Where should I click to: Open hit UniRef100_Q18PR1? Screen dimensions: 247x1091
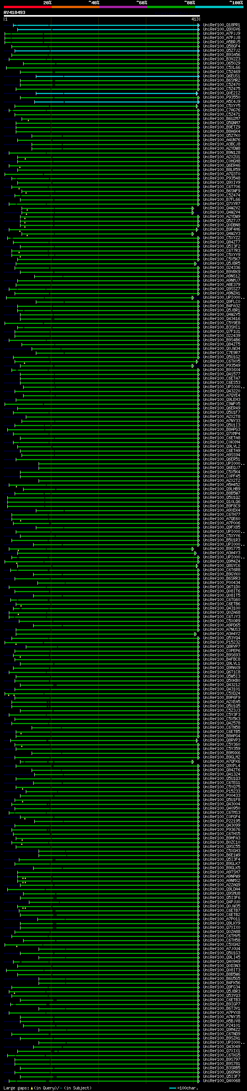point(221,25)
